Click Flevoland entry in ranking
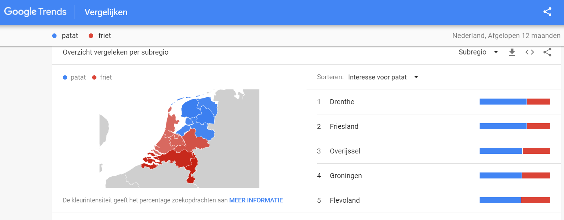Viewport: 564px width, 220px height. click(x=345, y=200)
